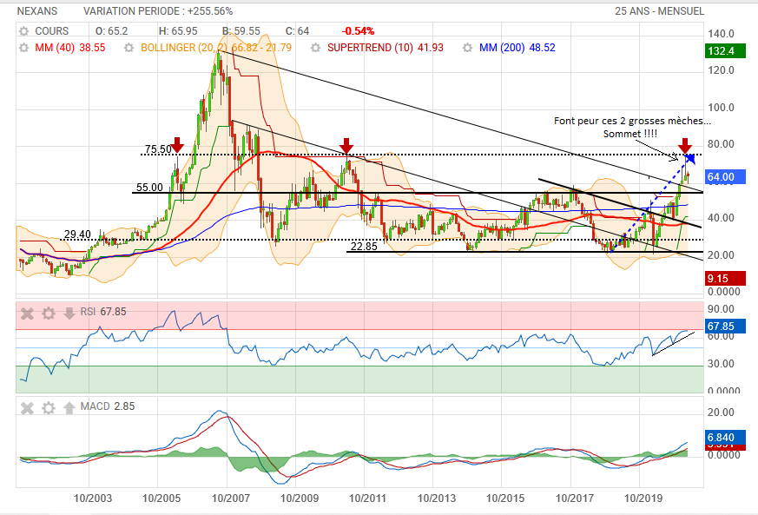Click the COURS label
Image resolution: width=758 pixels, height=515 pixels.
point(52,31)
